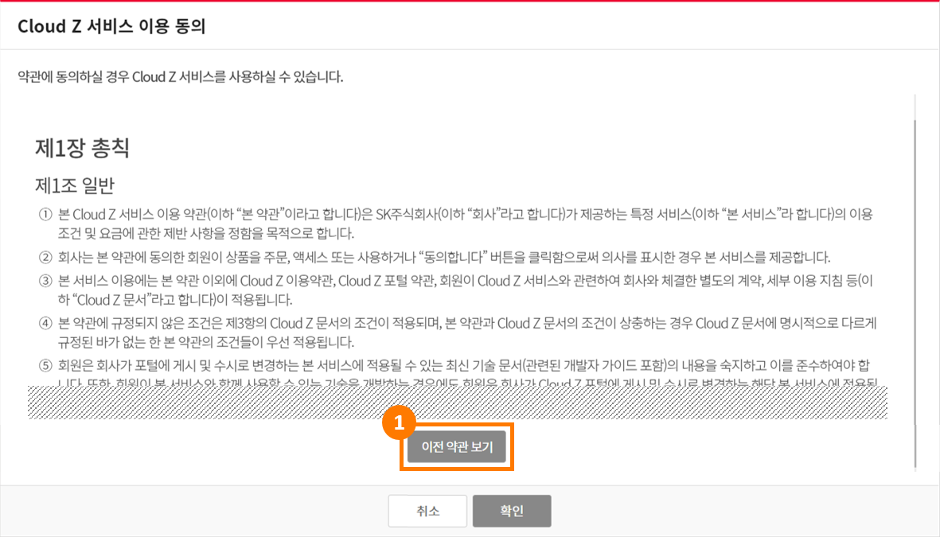Image resolution: width=940 pixels, height=537 pixels.
Task: Click the intro sentence about agreeing to 약관
Action: click(181, 76)
